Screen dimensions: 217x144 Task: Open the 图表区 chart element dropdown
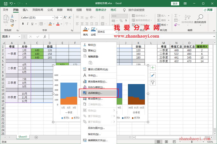pyautogui.click(x=116, y=32)
